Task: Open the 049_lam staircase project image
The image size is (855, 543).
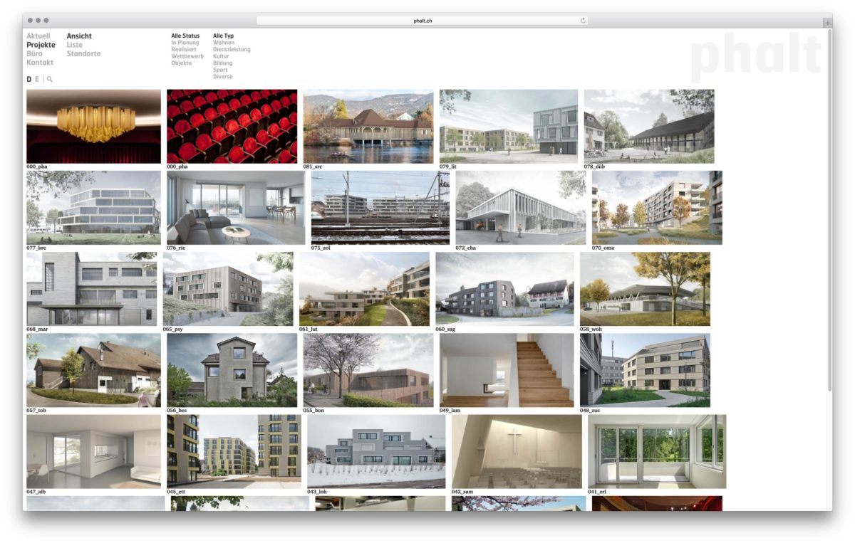Action: [x=506, y=370]
